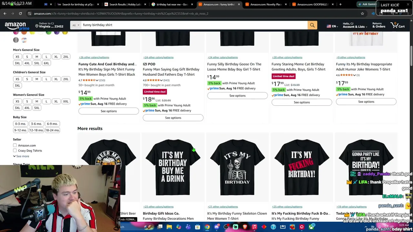Viewport: 413px width, 232px height.
Task: Open +28 other colors/patterns link
Action: pos(287,57)
